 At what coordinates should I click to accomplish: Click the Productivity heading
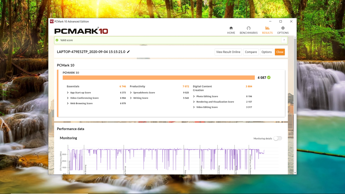(x=137, y=86)
